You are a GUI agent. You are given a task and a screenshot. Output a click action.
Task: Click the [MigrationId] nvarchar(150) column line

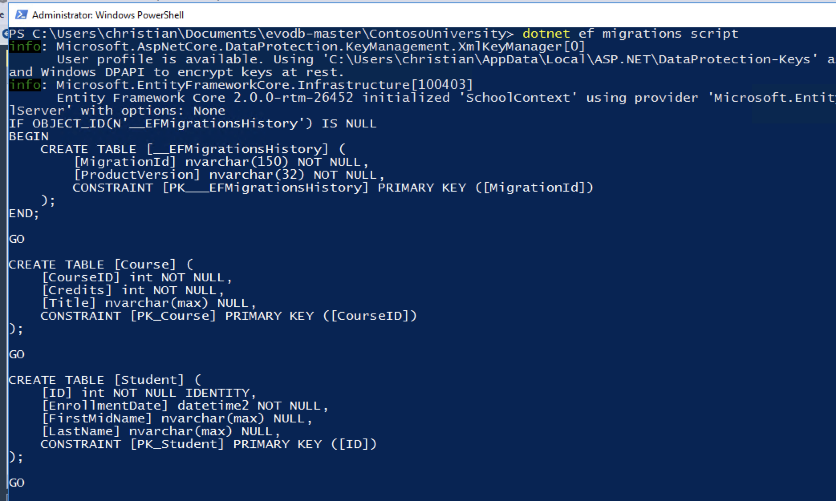click(x=221, y=162)
